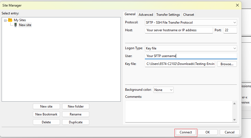
Task: Click the Connect button
Action: [186, 132]
